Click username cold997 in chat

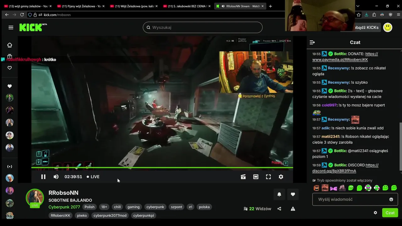pos(329,105)
